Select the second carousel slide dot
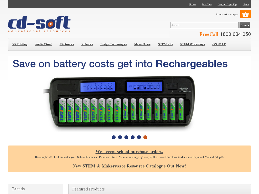 pyautogui.click(x=120, y=137)
